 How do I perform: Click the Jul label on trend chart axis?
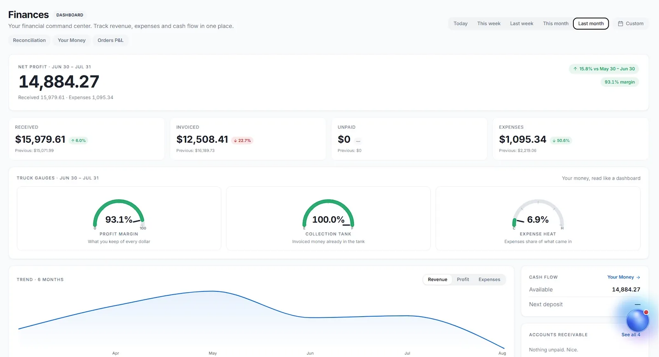[x=407, y=353]
